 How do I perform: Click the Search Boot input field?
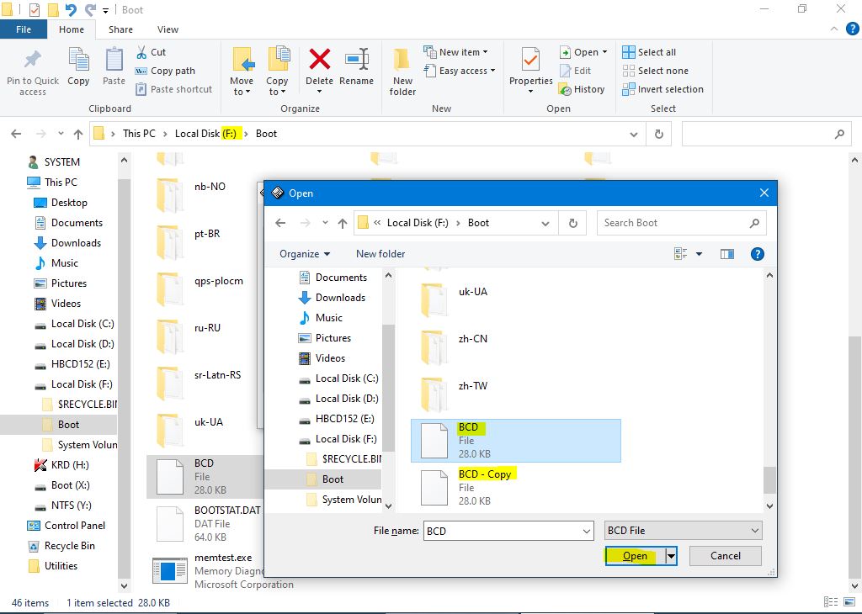click(x=673, y=223)
